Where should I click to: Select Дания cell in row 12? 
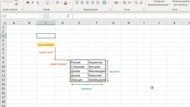pos(79,75)
